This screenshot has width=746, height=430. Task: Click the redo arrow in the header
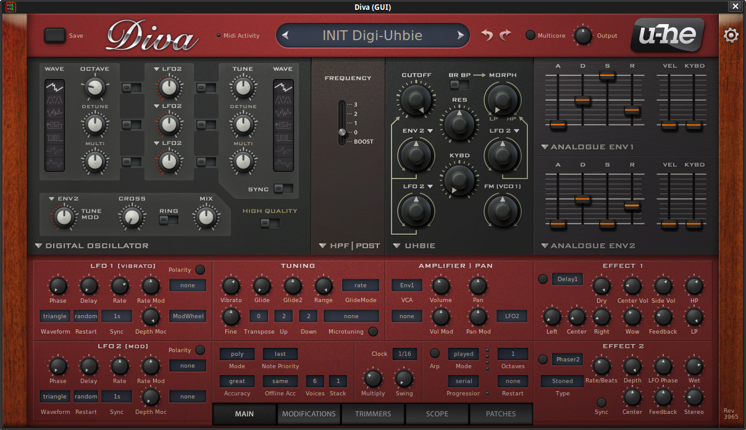(505, 35)
